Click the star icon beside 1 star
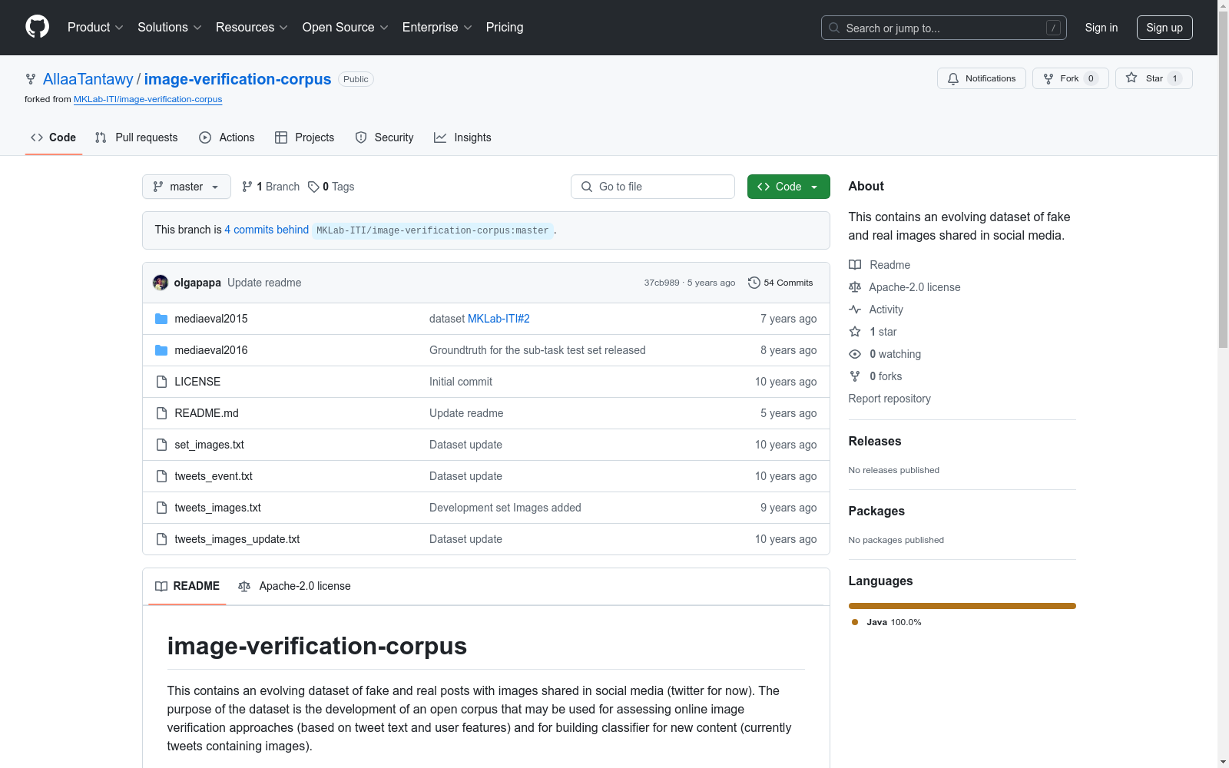Screen dimensions: 1229x768 855,332
